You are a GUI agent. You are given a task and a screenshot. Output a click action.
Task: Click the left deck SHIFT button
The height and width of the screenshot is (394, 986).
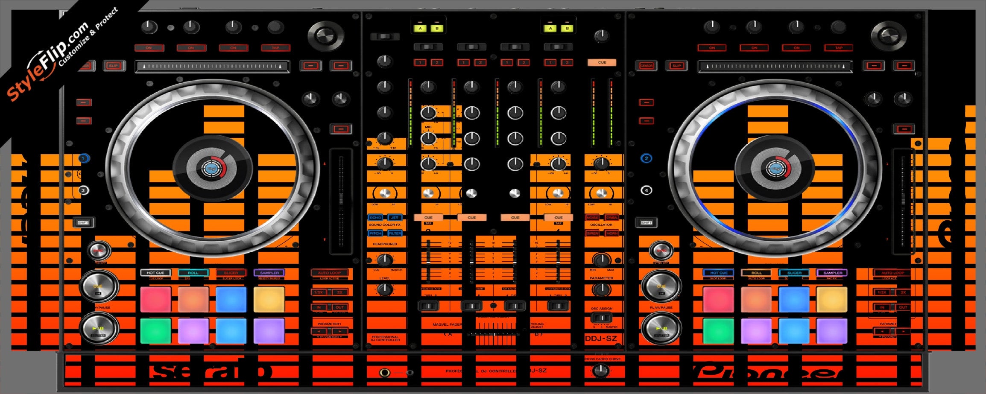83,223
